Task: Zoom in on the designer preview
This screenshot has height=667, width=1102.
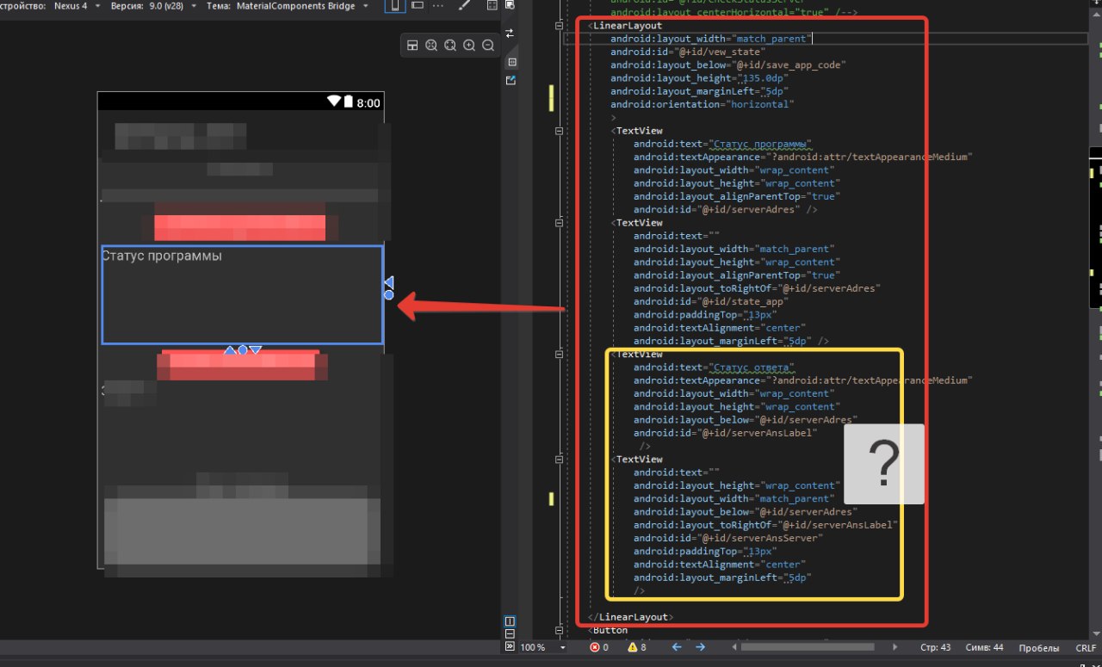Action: 469,46
